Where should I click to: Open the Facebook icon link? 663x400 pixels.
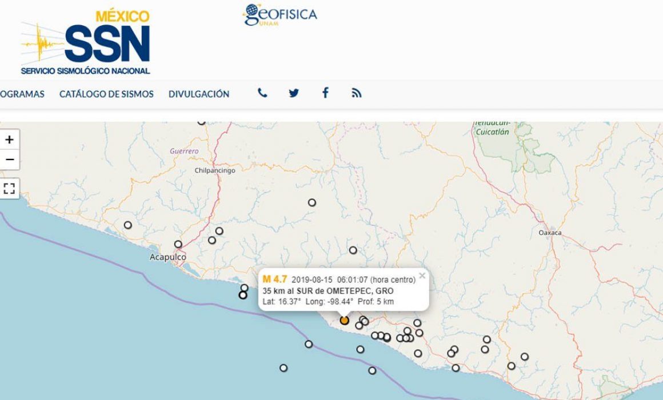325,93
